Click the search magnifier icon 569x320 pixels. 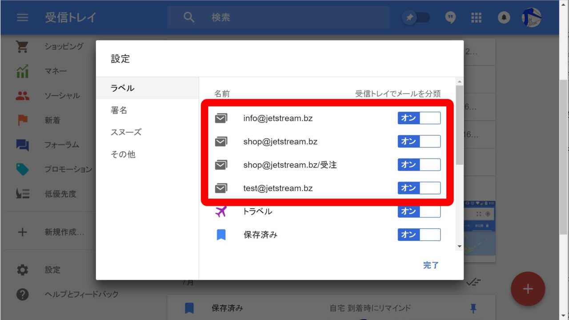[x=189, y=17]
